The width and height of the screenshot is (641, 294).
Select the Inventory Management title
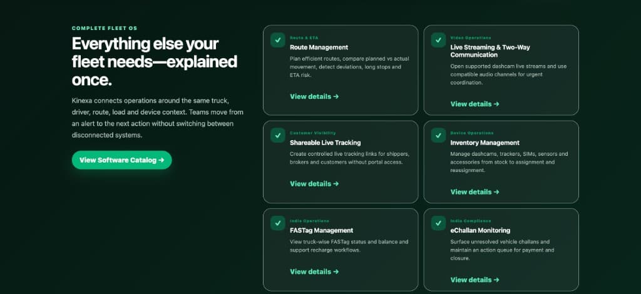pos(485,143)
